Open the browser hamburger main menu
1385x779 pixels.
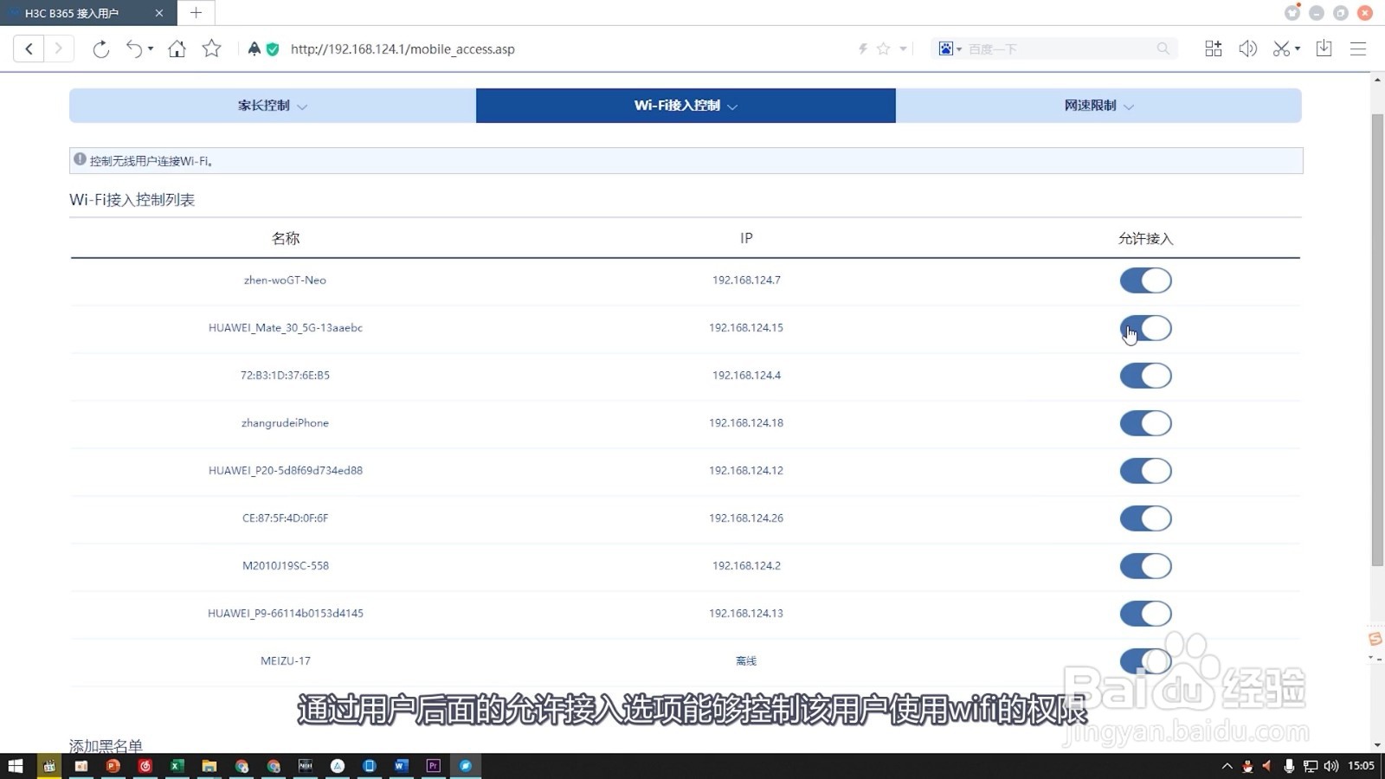tap(1358, 48)
